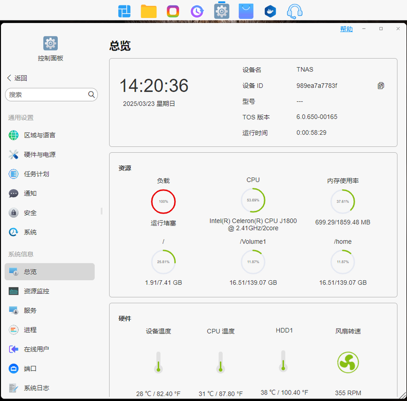Viewport: 407px width, 401px height.
Task: Open 系统日志 menu entry
Action: [x=36, y=388]
